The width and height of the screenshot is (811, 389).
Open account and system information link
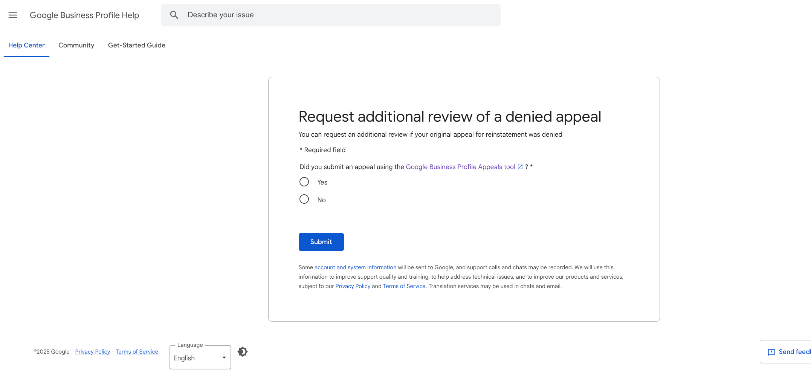click(356, 267)
